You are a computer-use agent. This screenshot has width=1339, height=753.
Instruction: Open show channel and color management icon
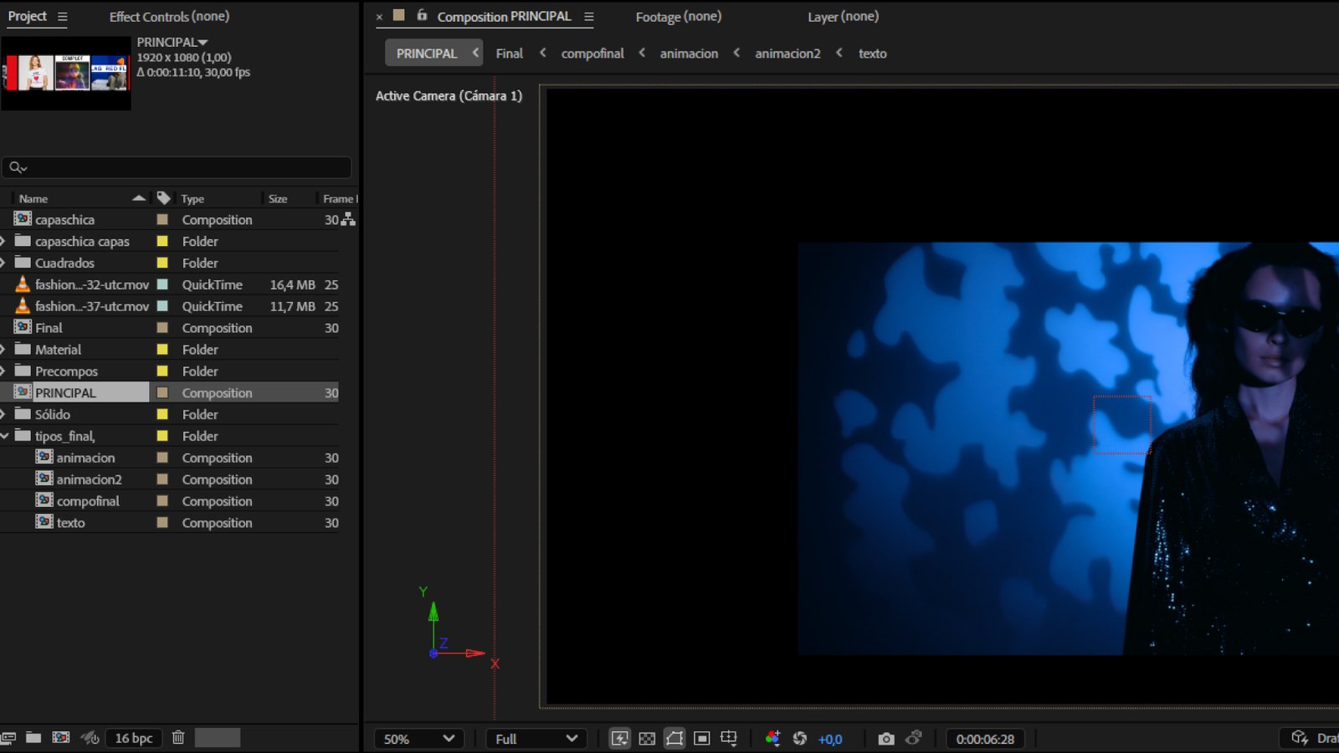click(x=772, y=738)
